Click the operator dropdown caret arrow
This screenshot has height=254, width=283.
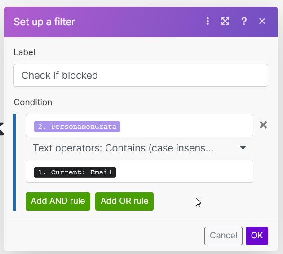(x=243, y=147)
